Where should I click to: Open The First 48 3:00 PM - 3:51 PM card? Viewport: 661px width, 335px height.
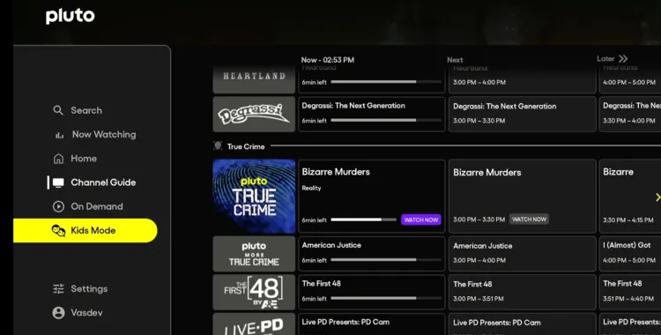522,292
